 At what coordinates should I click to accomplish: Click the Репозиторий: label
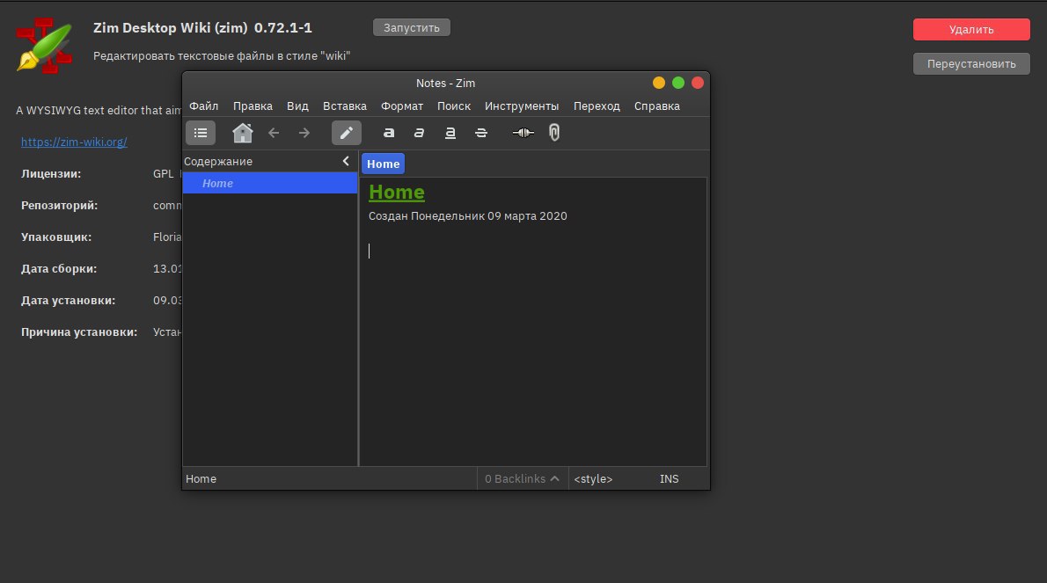tap(60, 206)
